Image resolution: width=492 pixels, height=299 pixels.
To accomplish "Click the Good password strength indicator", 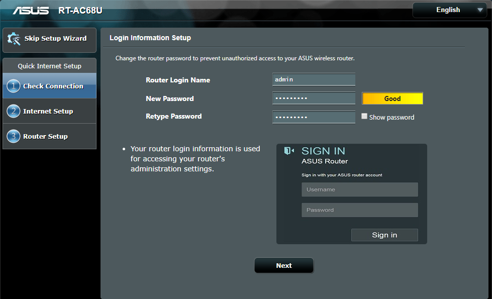I will click(x=392, y=98).
